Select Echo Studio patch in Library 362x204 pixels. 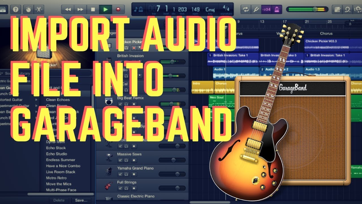[57, 154]
